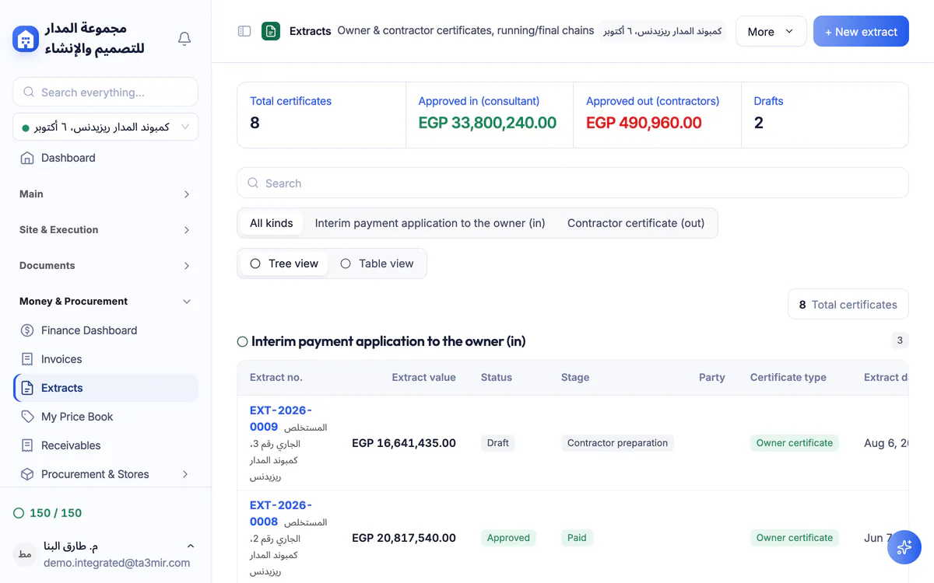Open extract EXT-2026-0008

[x=281, y=513]
